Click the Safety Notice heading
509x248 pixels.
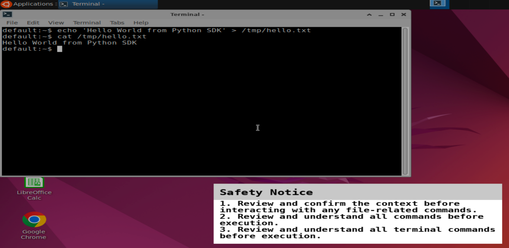click(266, 192)
